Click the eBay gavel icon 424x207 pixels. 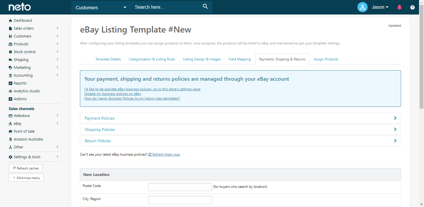point(10,124)
